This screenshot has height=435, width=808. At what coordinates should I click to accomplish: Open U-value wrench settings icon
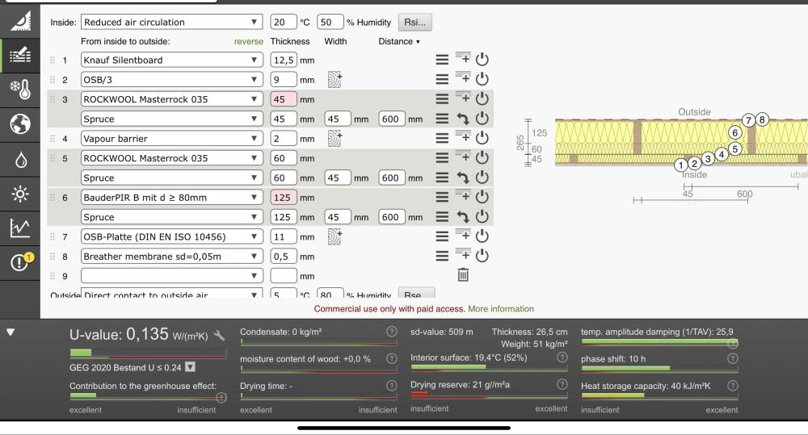(219, 336)
